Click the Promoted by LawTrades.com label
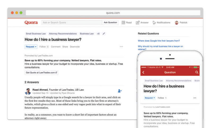The image size is (212, 128). coord(39,56)
